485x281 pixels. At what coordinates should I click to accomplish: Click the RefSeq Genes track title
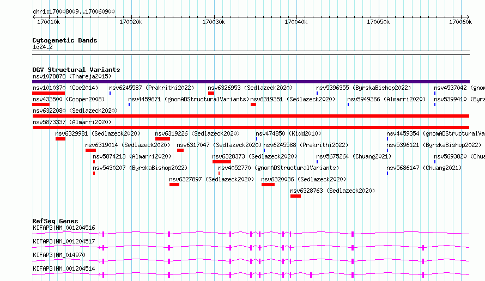point(55,221)
